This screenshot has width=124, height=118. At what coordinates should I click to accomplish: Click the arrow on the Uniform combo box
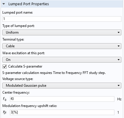coord(118,32)
